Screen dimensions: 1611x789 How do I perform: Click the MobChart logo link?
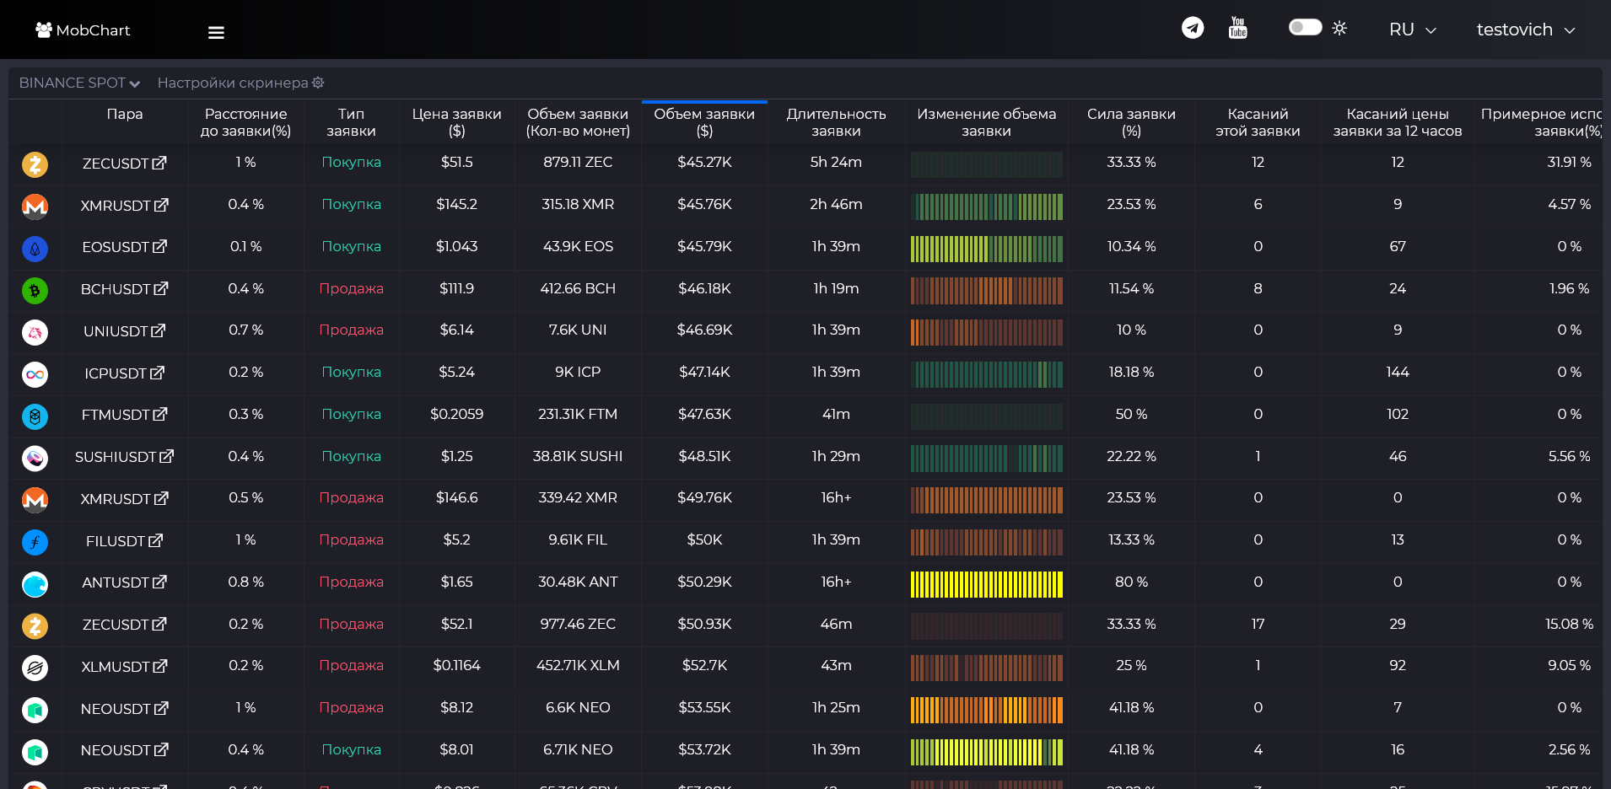(83, 30)
